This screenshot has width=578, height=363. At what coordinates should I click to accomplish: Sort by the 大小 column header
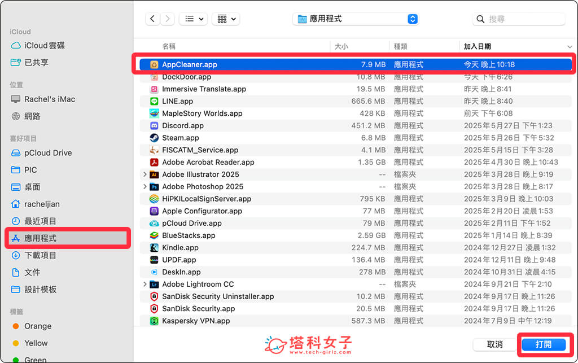(341, 46)
